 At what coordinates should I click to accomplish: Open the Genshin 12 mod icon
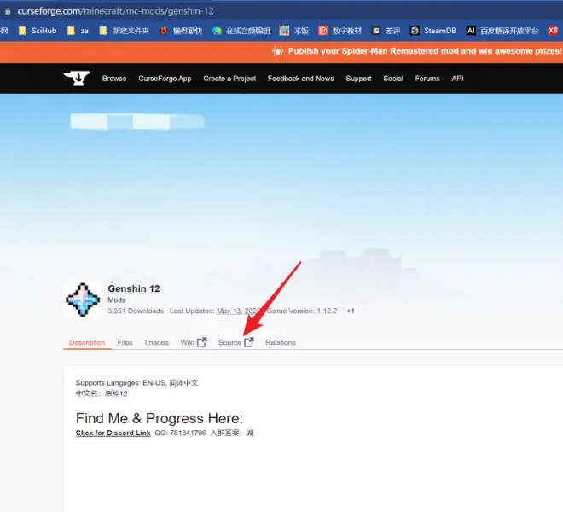click(x=82, y=300)
